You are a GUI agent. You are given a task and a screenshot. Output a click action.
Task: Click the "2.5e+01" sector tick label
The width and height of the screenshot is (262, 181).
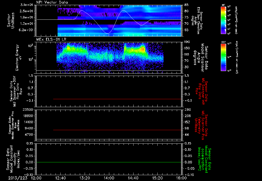tap(27, 11)
